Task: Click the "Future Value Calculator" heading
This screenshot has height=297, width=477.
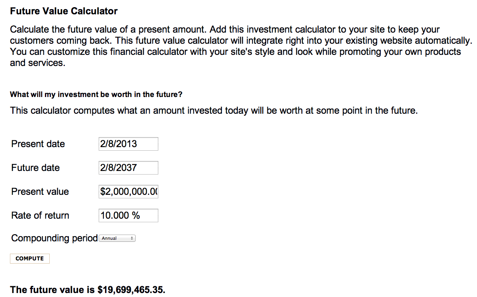Action: pyautogui.click(x=64, y=11)
